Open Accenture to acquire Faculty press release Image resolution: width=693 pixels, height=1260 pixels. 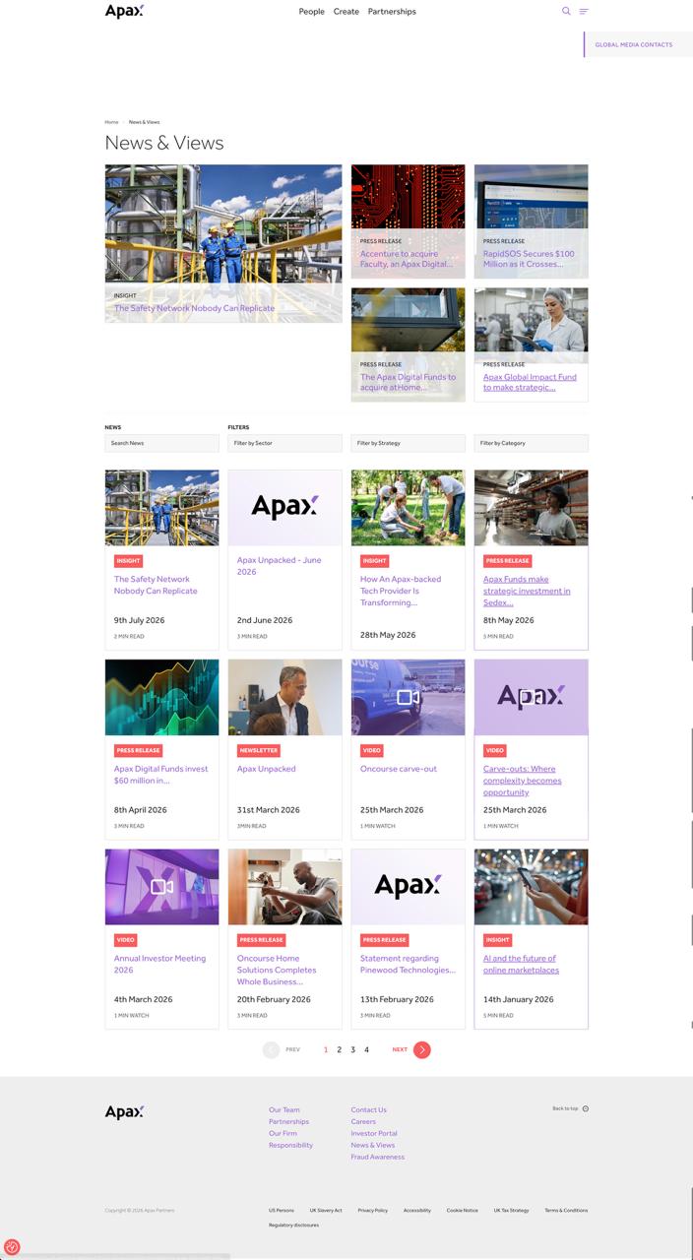407,259
